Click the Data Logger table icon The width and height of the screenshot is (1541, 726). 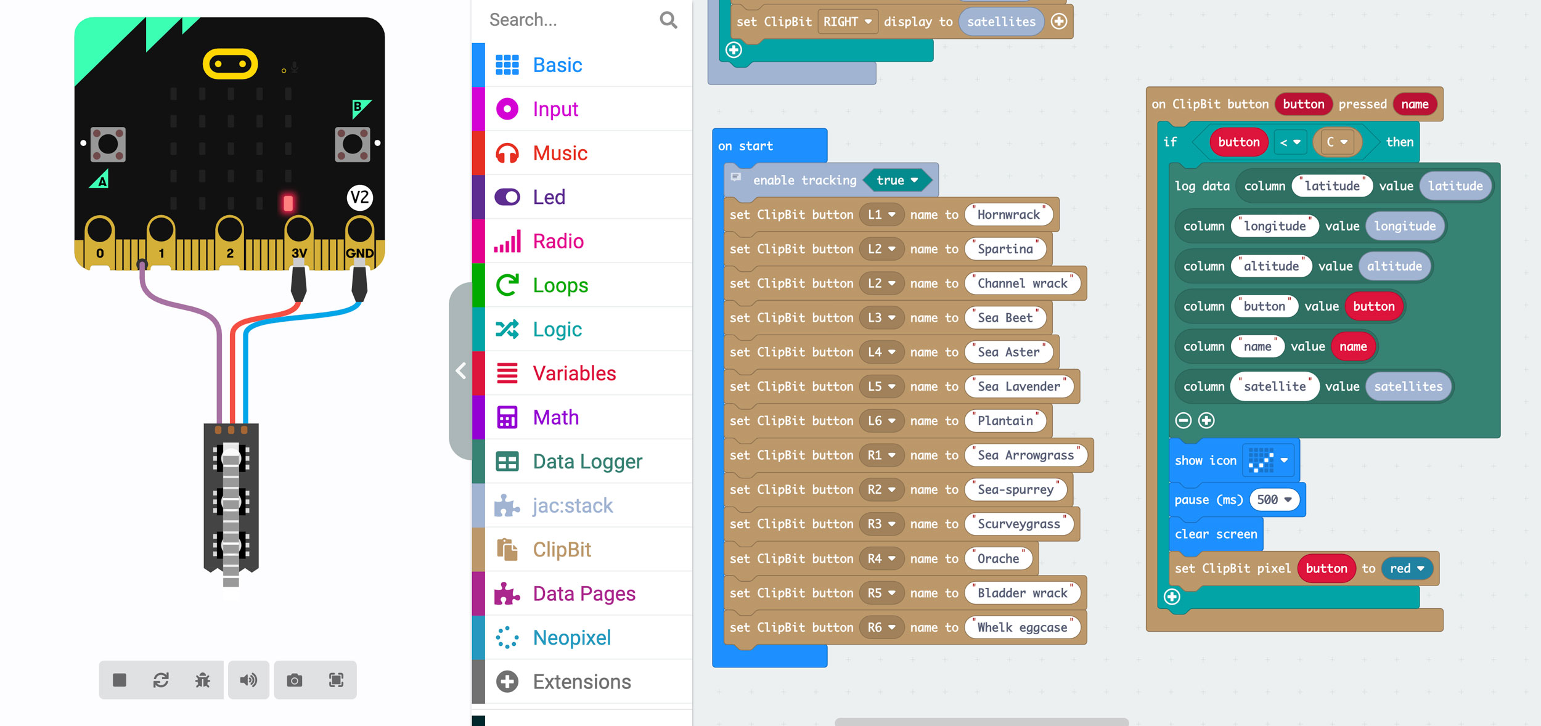(x=507, y=462)
